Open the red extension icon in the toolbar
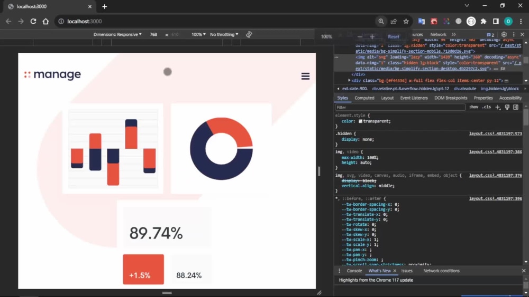Viewport: 529px width, 297px height. point(434,21)
